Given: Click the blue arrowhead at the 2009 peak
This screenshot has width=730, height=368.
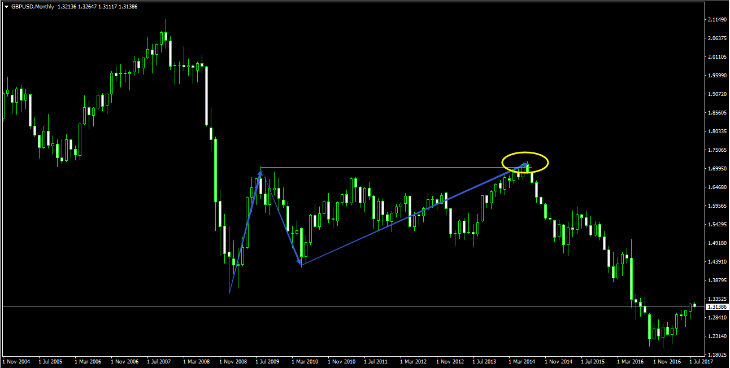Looking at the screenshot, I should point(260,172).
